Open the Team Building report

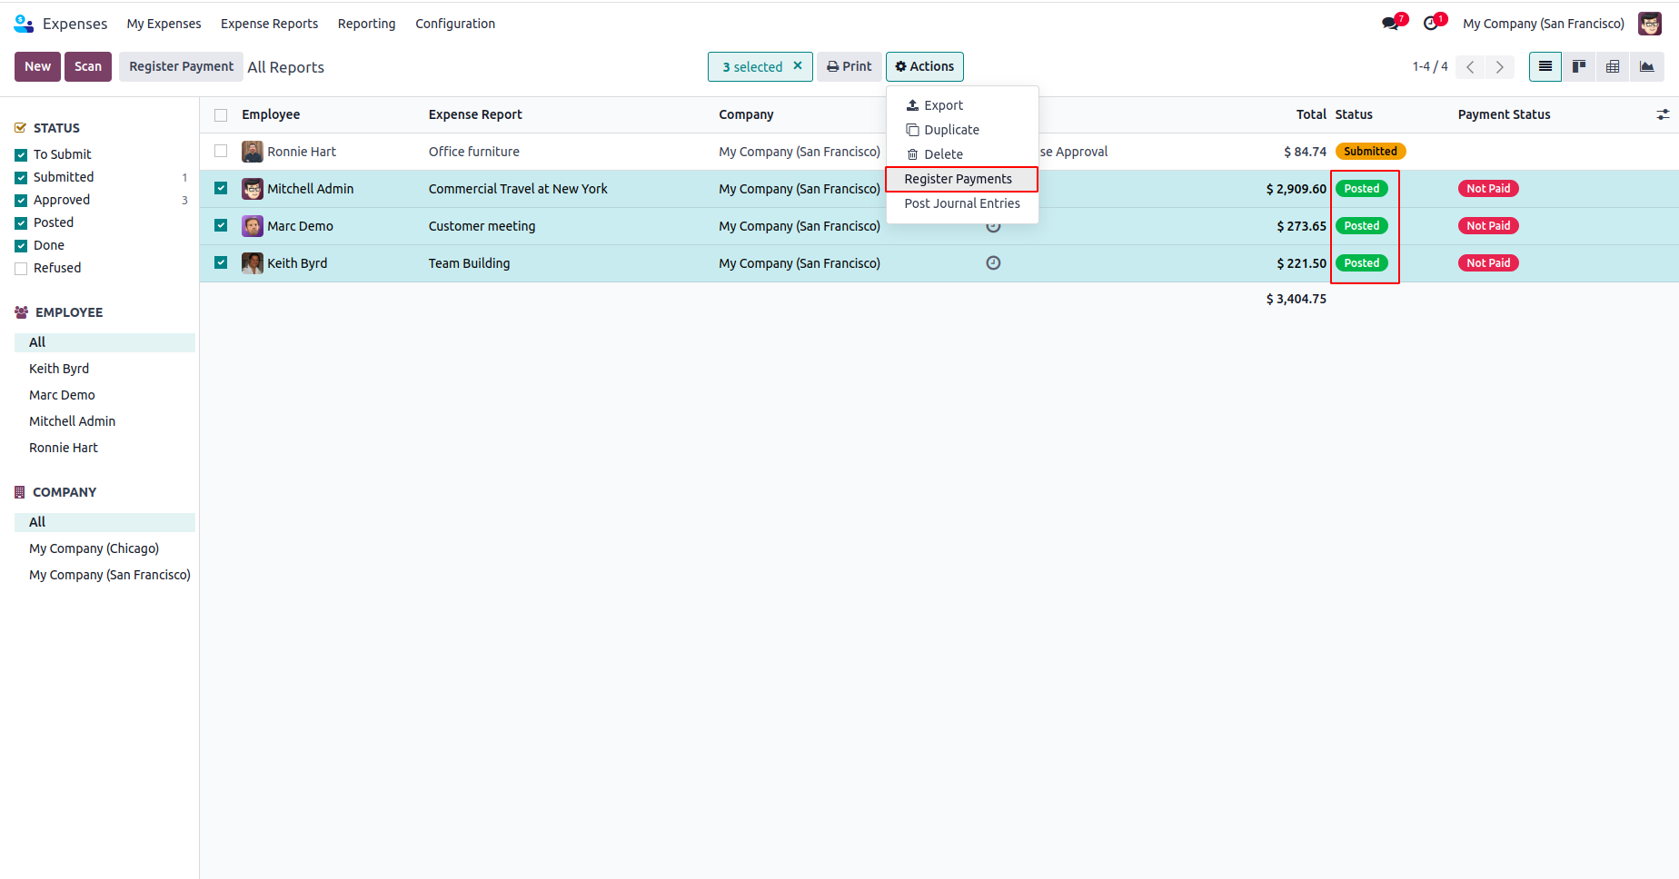pyautogui.click(x=469, y=263)
